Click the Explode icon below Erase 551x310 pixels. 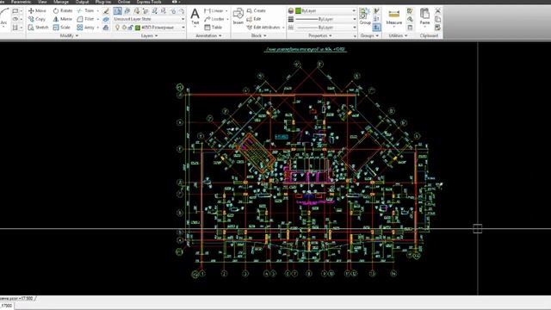point(106,19)
